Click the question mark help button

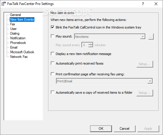click(143, 4)
